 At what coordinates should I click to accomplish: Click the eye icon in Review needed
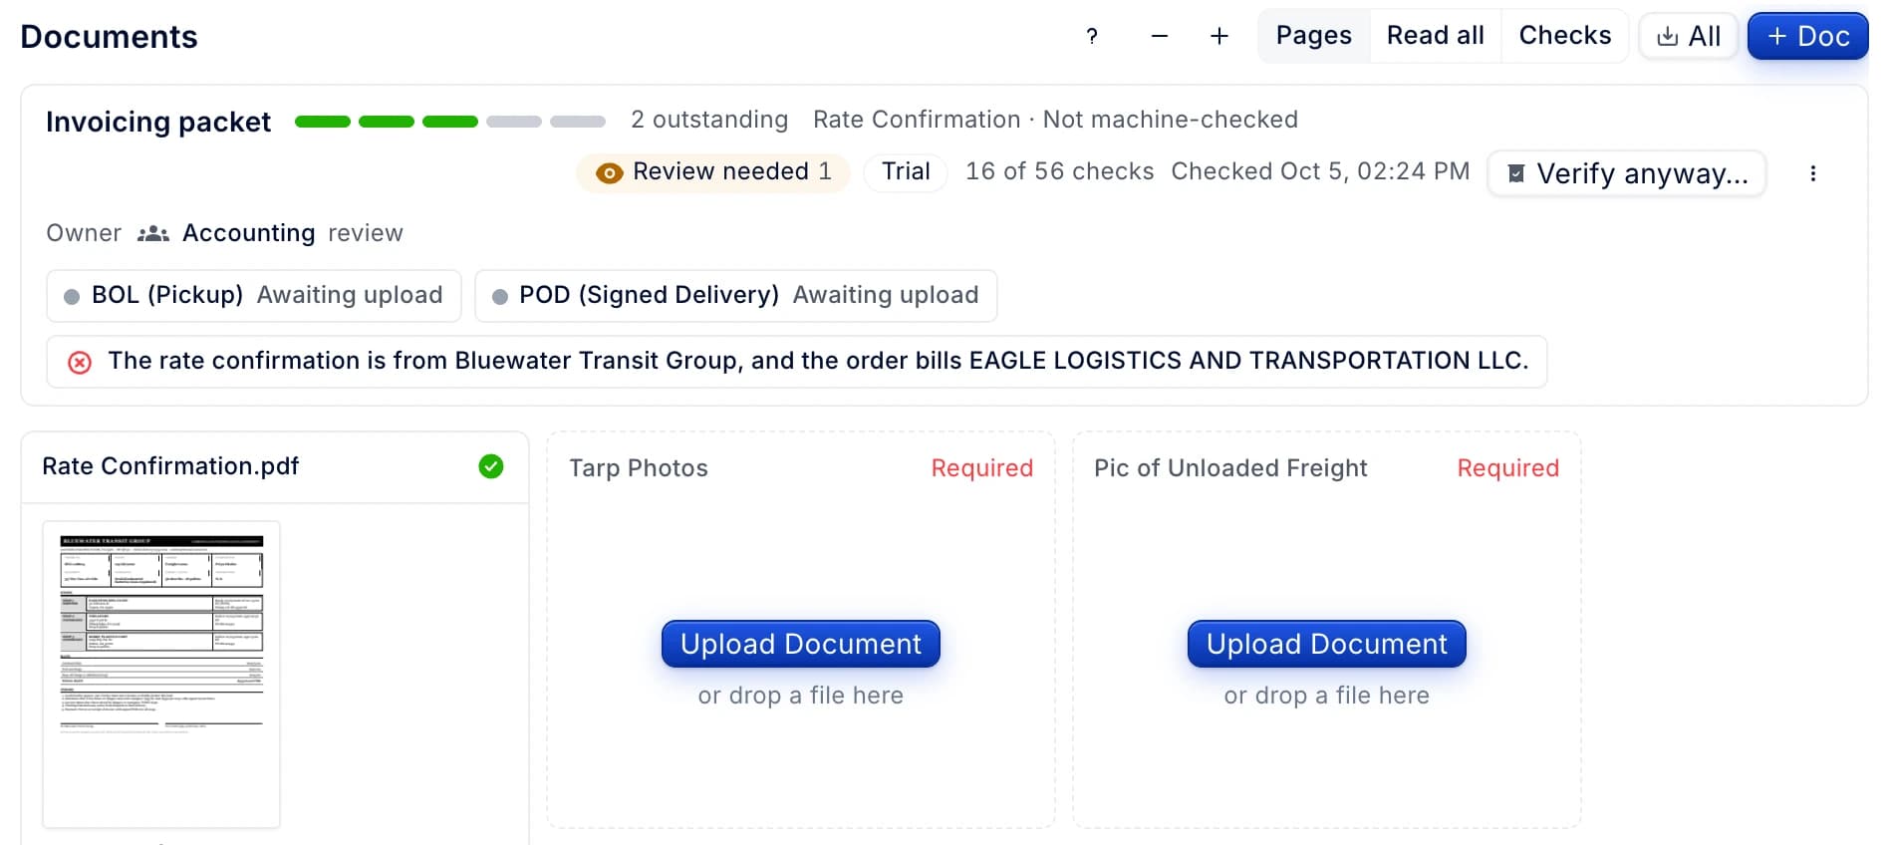point(609,173)
